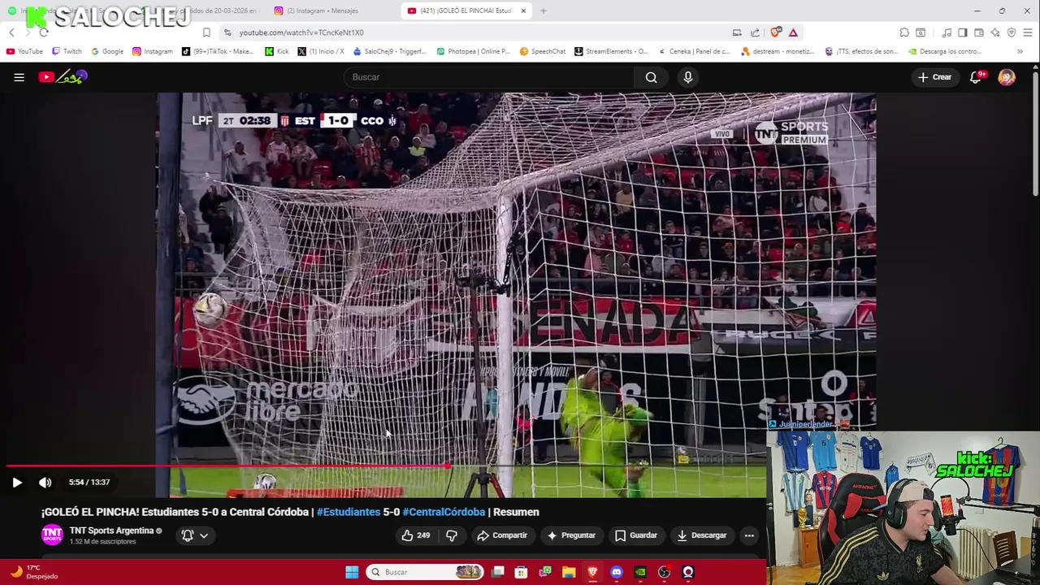Image resolution: width=1040 pixels, height=585 pixels.
Task: Open the StreamElements bookmark
Action: click(611, 51)
